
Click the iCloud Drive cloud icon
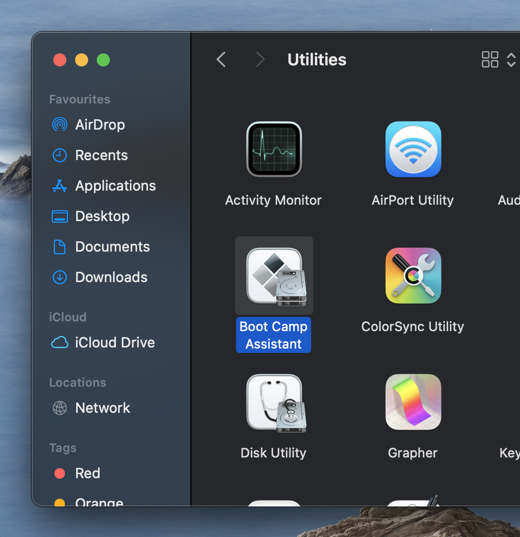[x=59, y=343]
